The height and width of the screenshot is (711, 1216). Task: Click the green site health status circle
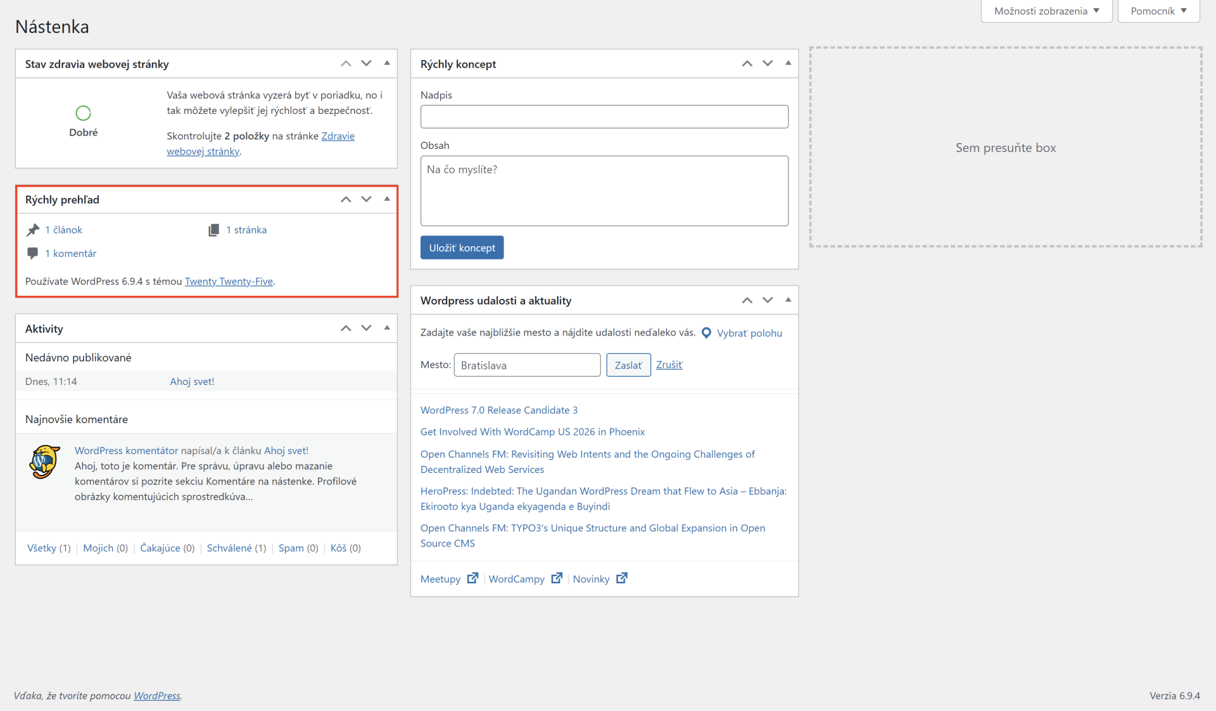[x=83, y=113]
